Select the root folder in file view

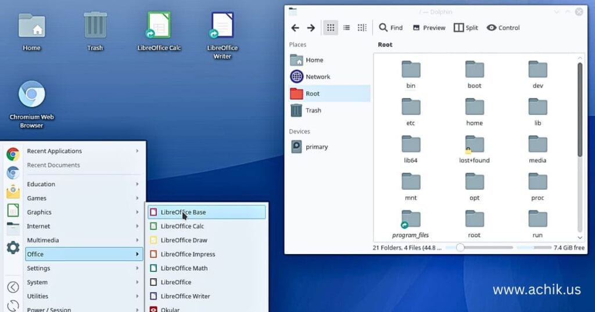click(x=474, y=224)
